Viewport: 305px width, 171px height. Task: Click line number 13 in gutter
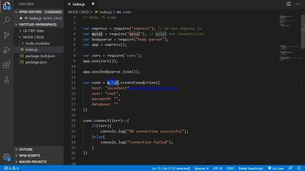[73, 83]
